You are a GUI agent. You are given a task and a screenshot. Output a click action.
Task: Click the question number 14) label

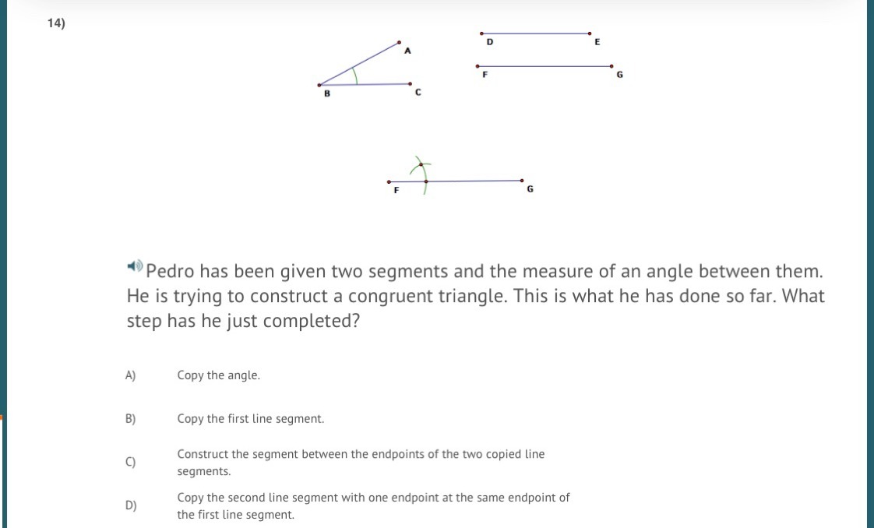coord(56,23)
